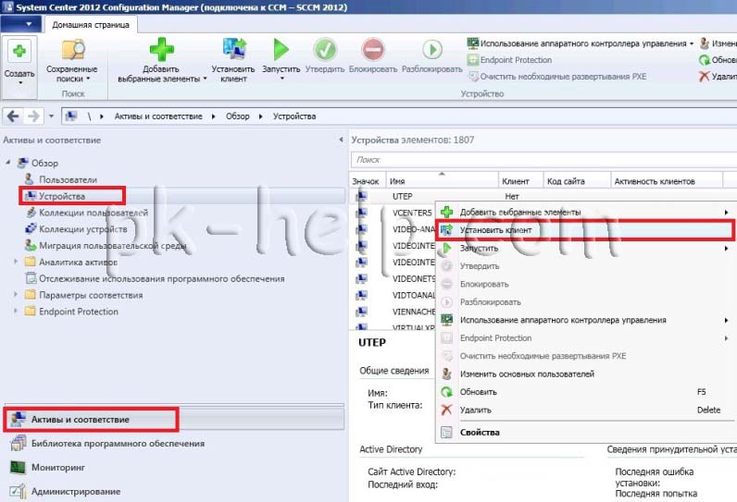Choose Блокировать in context menu
The image size is (737, 502).
[584, 284]
